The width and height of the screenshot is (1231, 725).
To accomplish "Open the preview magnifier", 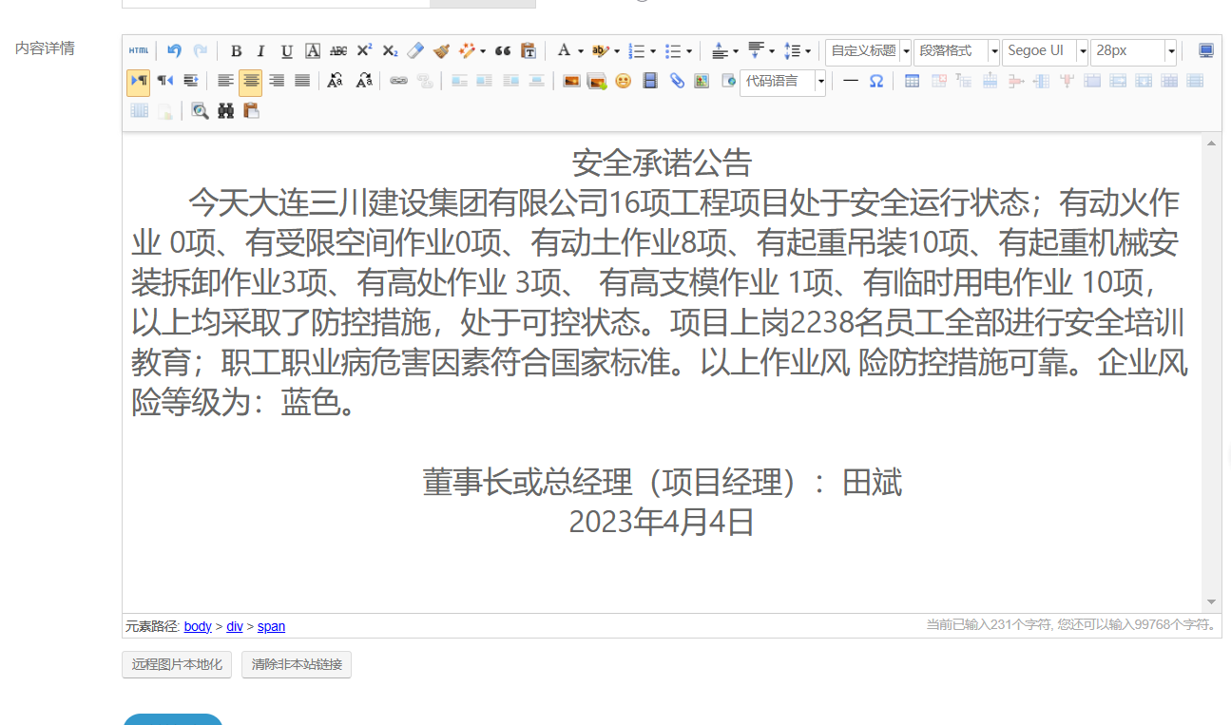I will [x=200, y=111].
